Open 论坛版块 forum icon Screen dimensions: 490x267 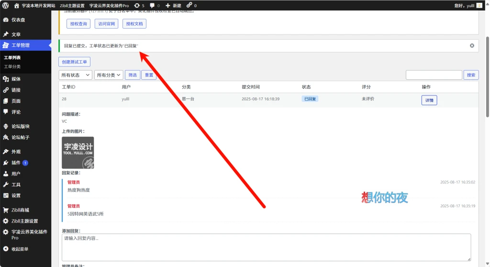(6, 126)
